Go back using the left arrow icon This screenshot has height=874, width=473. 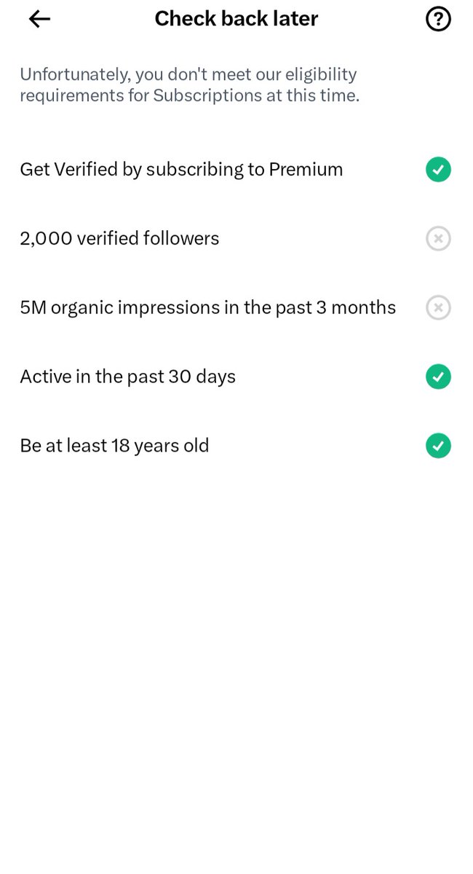click(x=39, y=19)
